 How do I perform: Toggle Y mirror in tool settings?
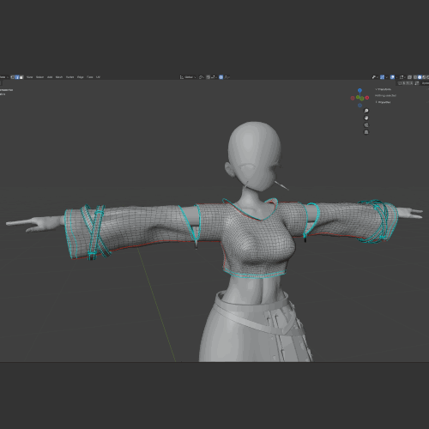[x=408, y=83]
